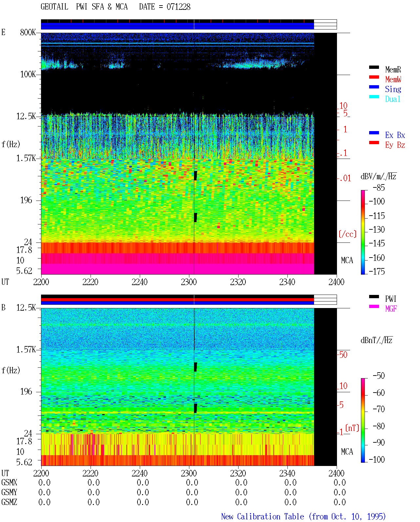Click the MGF legend label
420x522 pixels.
coord(391,309)
